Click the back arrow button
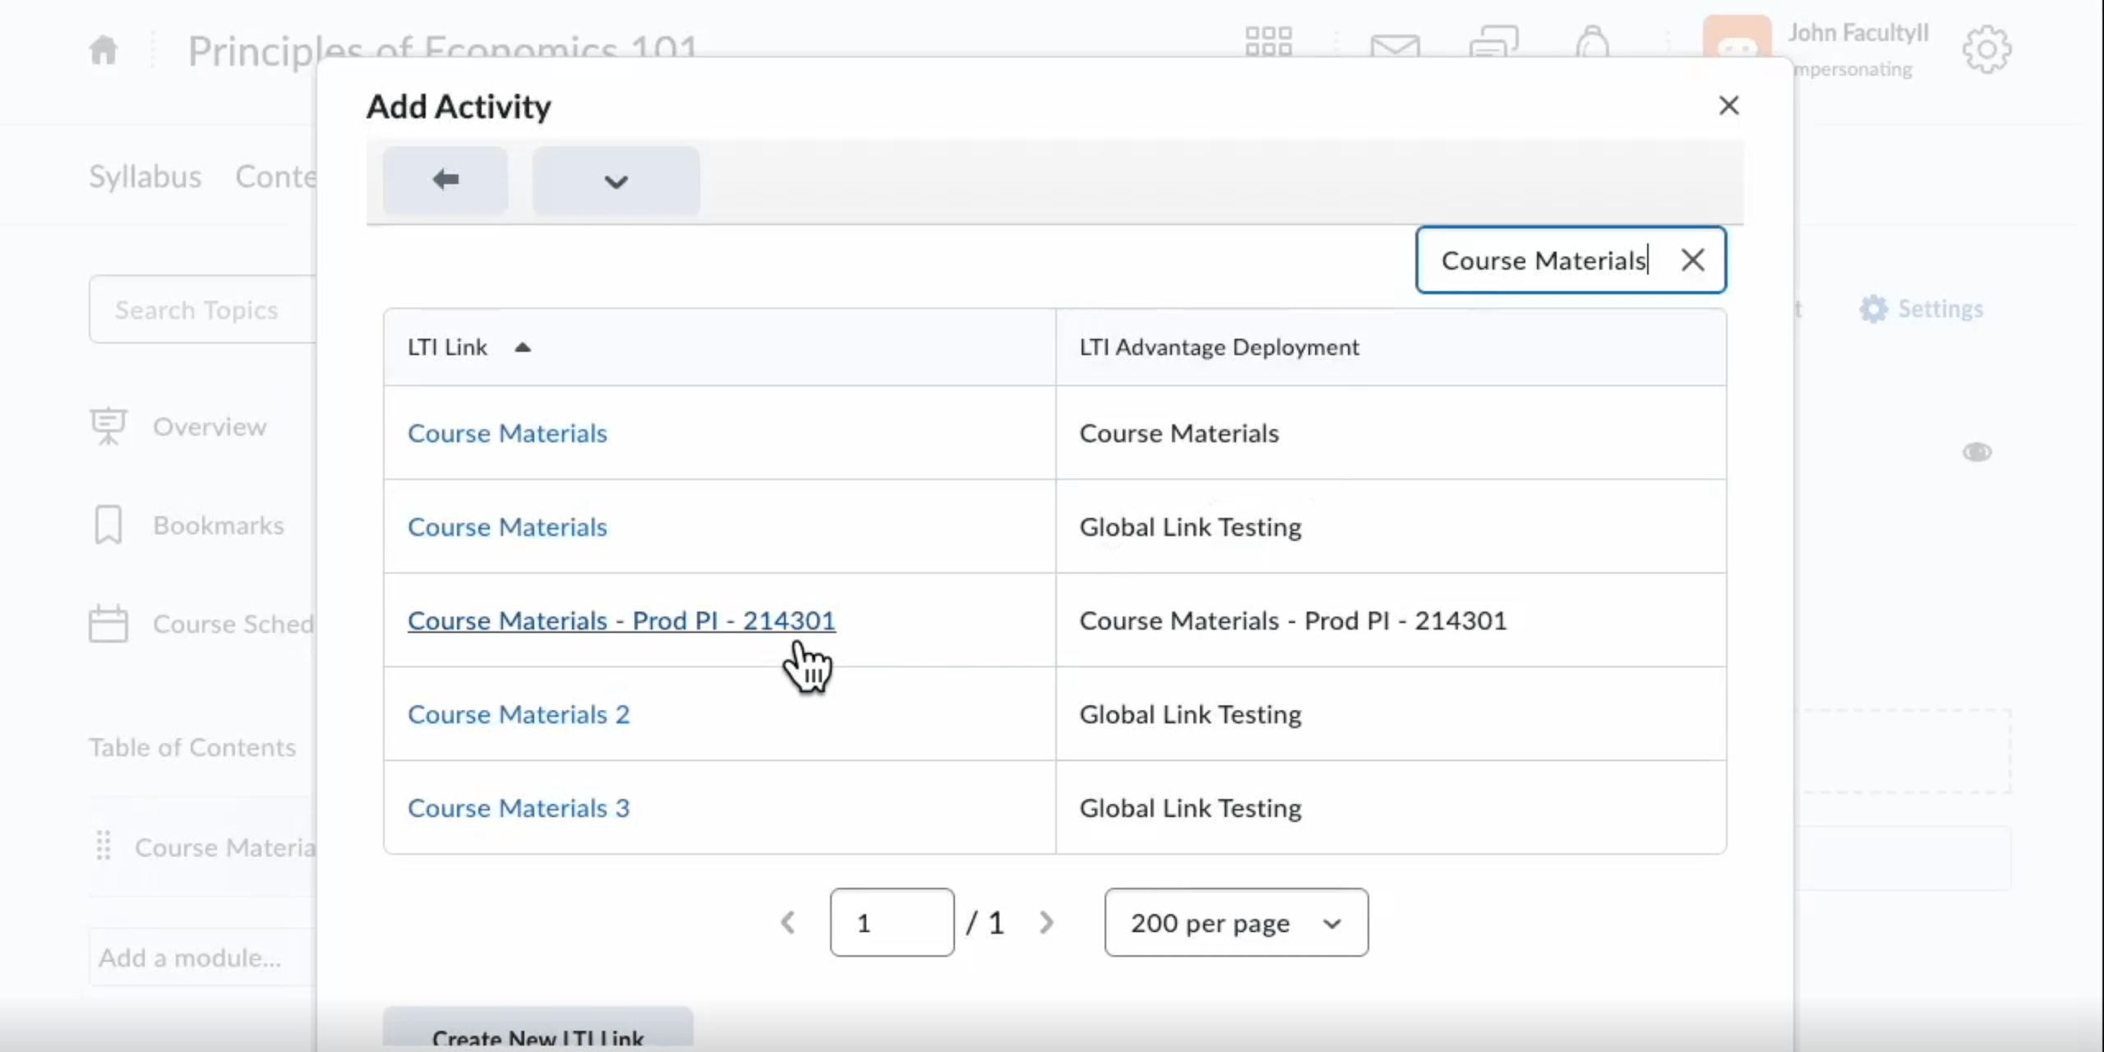 coord(445,180)
